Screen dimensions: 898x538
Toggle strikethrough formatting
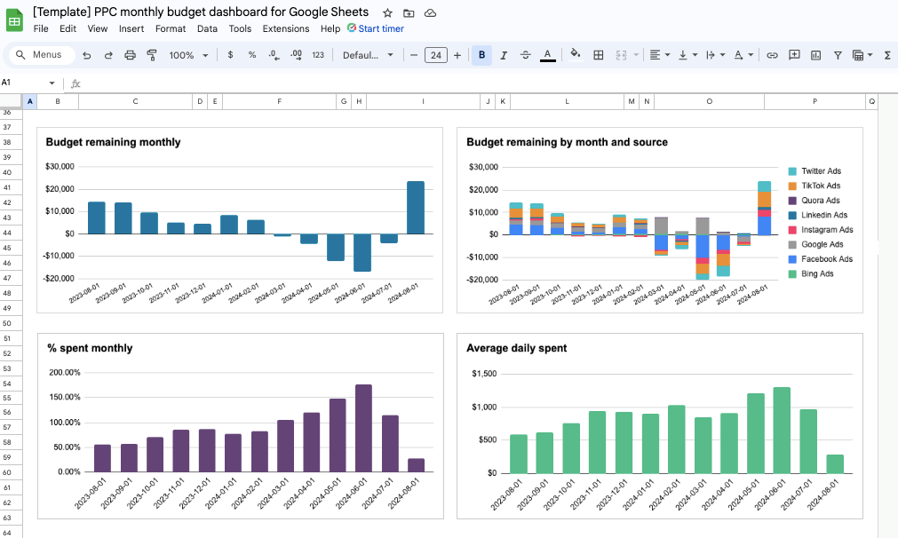point(525,55)
